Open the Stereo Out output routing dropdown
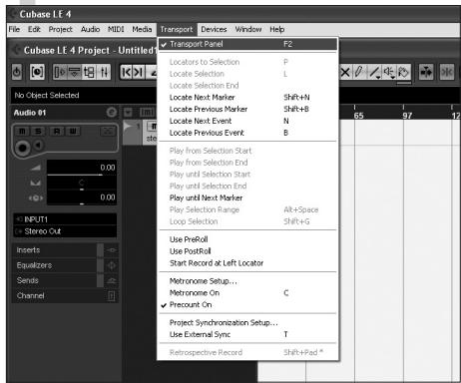Image resolution: width=461 pixels, height=383 pixels. click(65, 231)
